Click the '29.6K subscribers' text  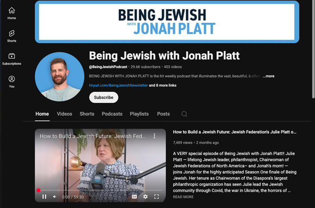[x=145, y=67]
